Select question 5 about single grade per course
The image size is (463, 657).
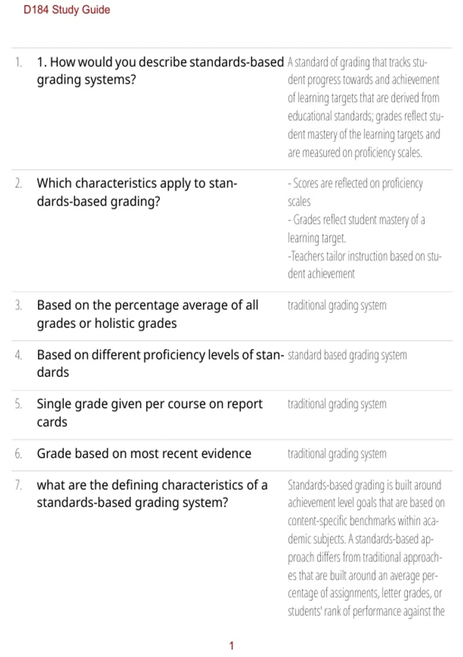coord(149,413)
